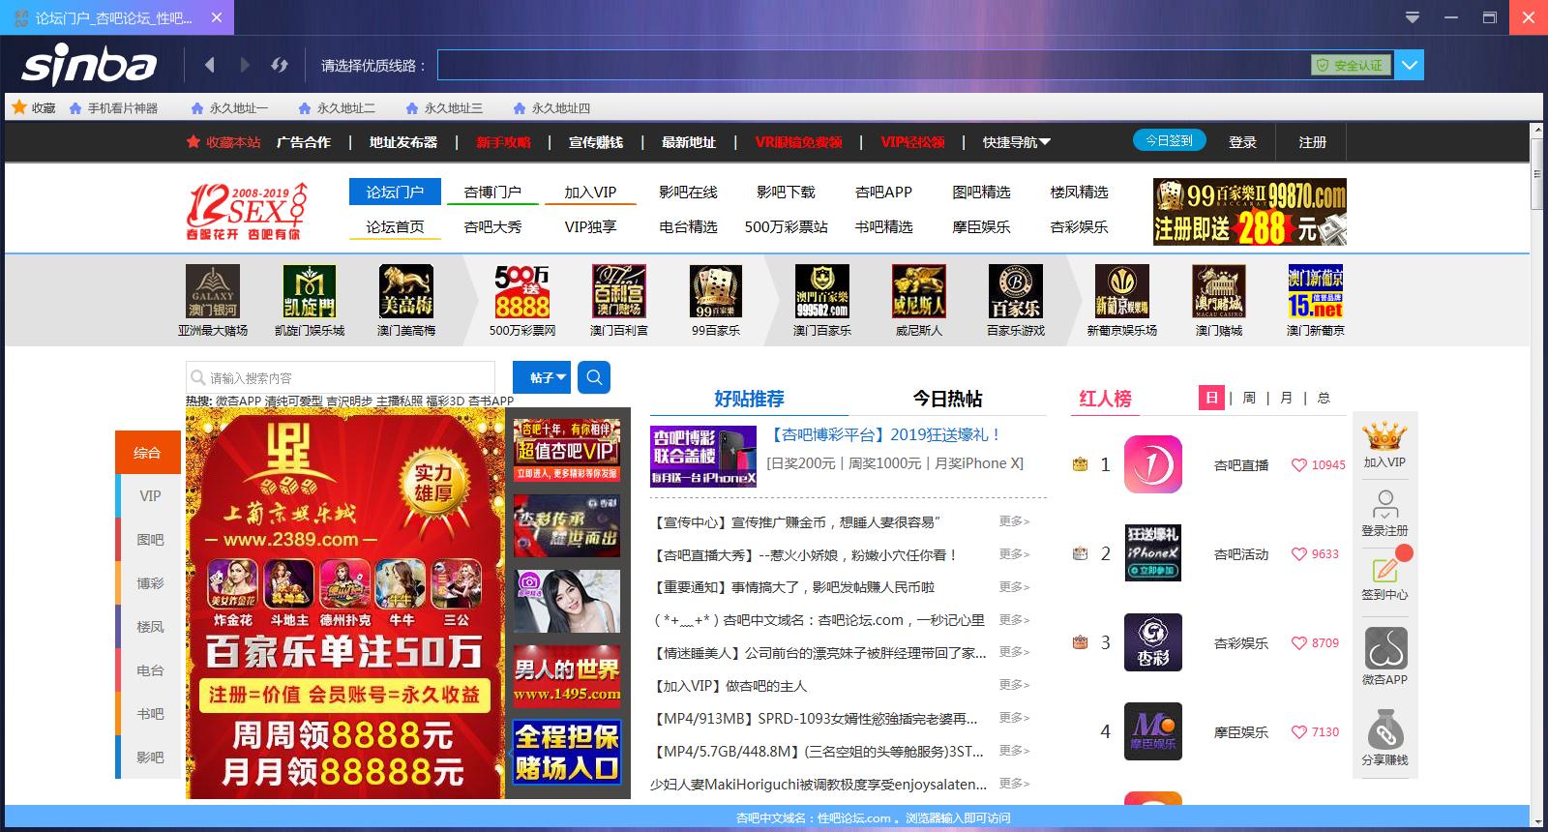Screen dimensions: 1548x832
Task: Open the 澳门银河 sponsor icon
Action: point(213,291)
